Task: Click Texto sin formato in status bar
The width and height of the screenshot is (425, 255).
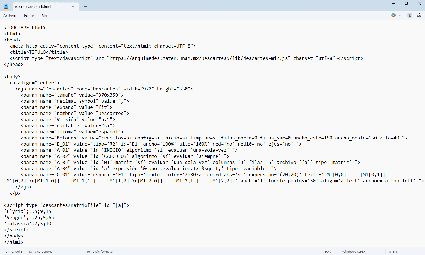Action: click(99, 252)
